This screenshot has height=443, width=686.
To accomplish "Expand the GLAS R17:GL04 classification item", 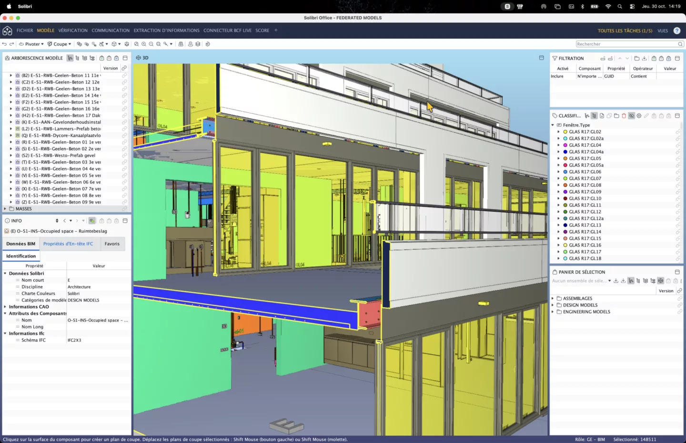I will pos(558,145).
